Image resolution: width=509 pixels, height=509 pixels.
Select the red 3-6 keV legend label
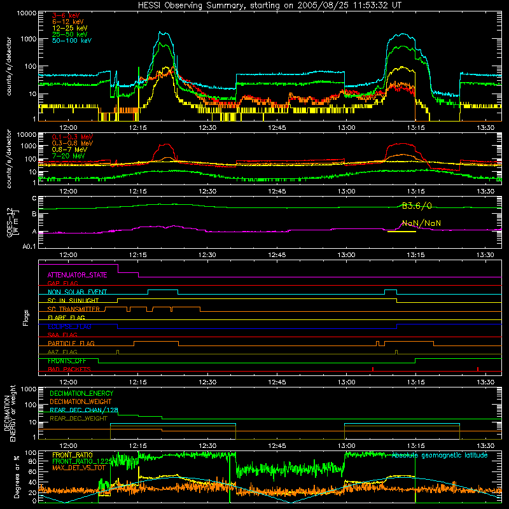66,15
